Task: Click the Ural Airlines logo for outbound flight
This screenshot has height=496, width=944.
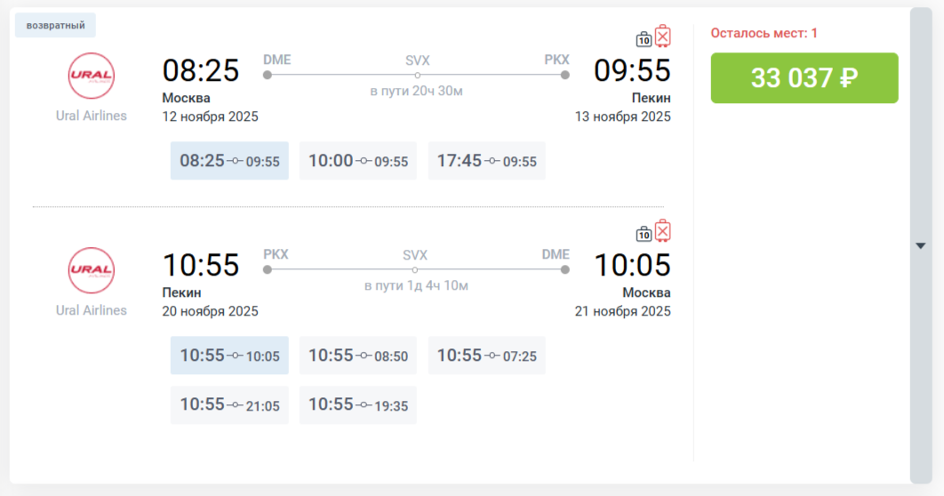Action: pyautogui.click(x=92, y=76)
